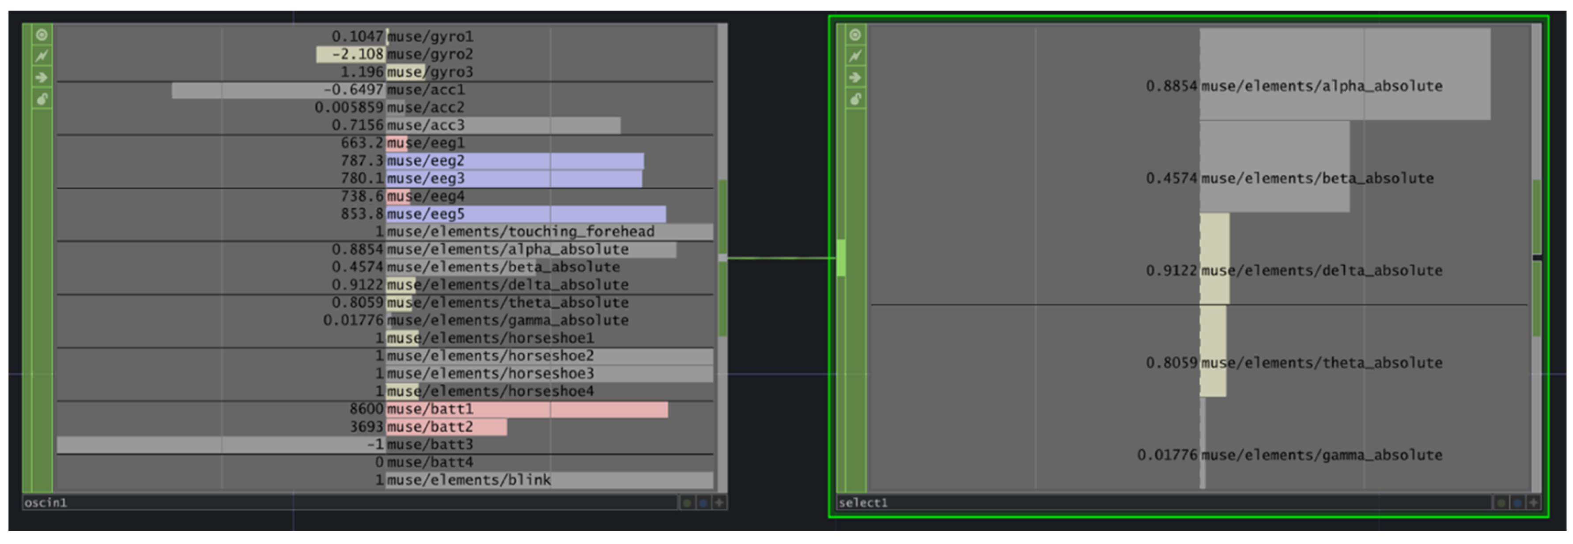This screenshot has width=1573, height=544.
Task: Toggle viewer flag circle on select1 node
Action: [x=855, y=35]
